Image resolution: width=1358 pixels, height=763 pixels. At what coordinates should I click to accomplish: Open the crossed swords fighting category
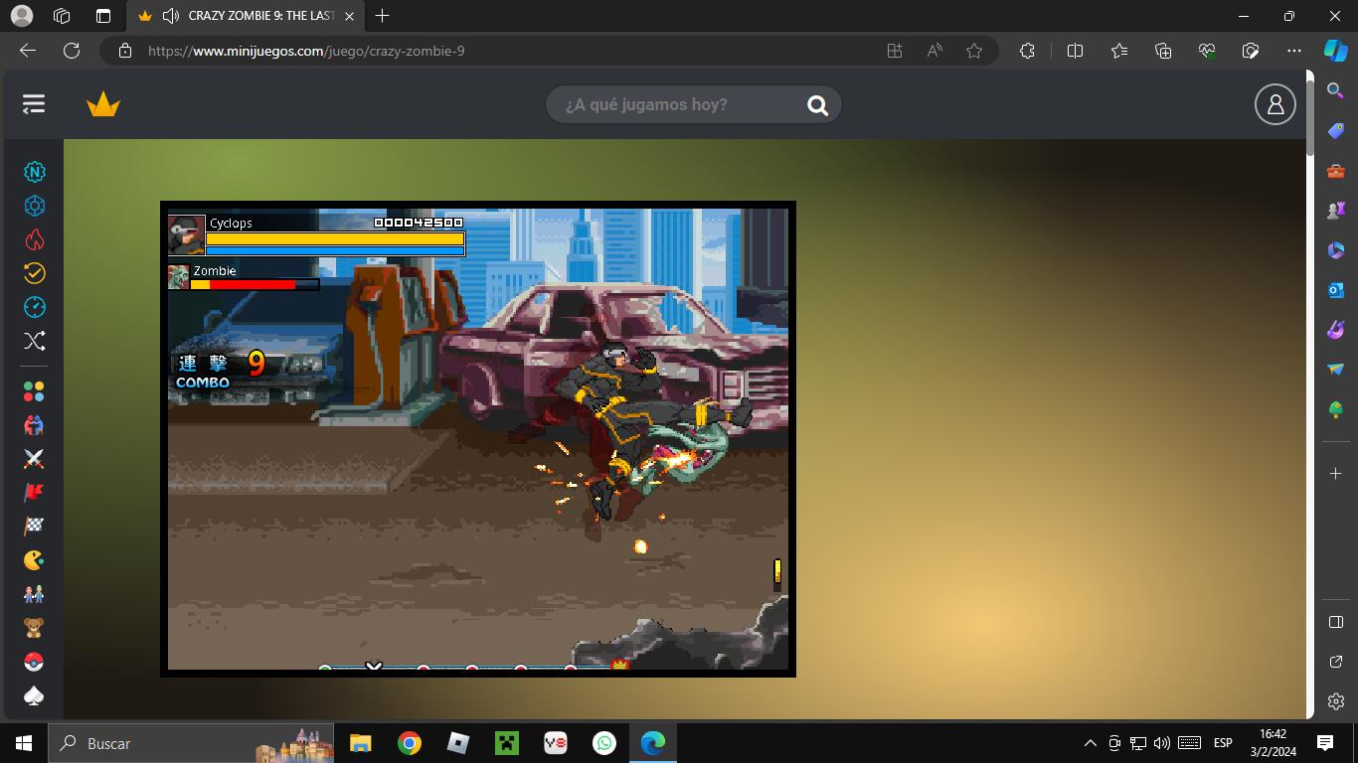click(34, 458)
